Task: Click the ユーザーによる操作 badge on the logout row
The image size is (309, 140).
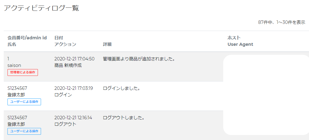Action: click(24, 131)
